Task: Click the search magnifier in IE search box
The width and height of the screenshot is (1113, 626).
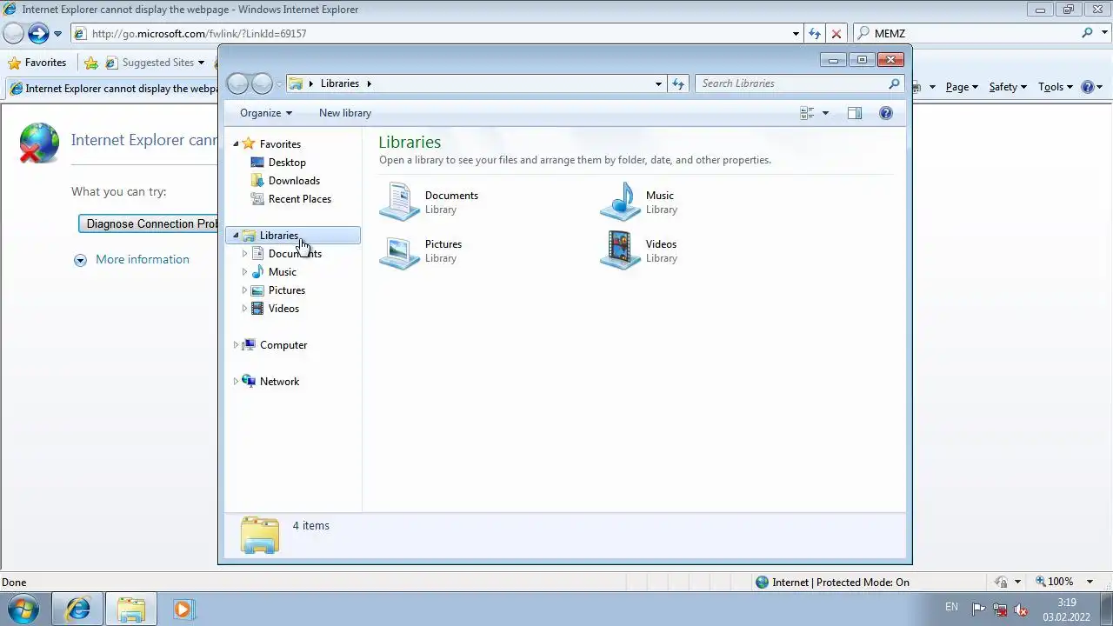Action: pyautogui.click(x=1087, y=33)
